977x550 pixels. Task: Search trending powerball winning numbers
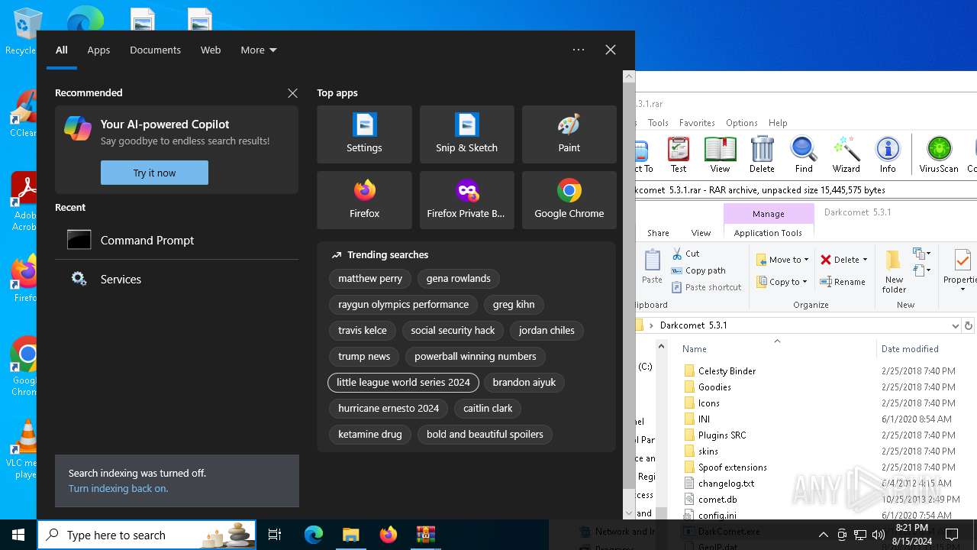[x=476, y=356]
